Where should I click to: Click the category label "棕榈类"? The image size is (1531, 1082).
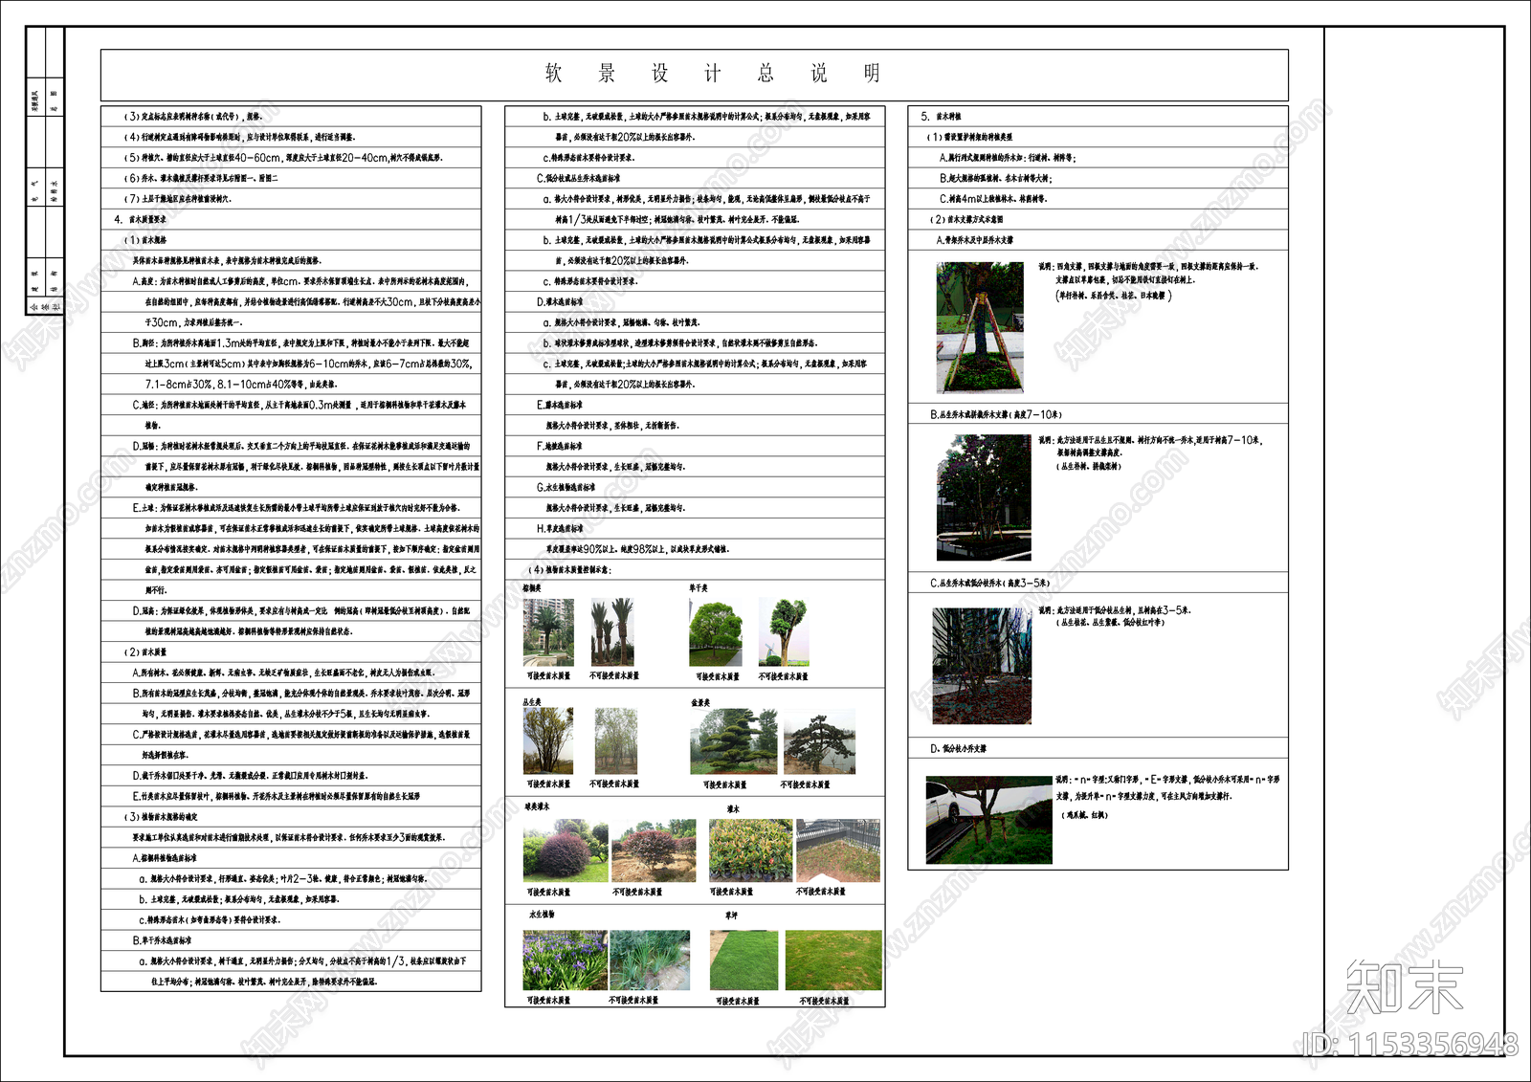(533, 588)
